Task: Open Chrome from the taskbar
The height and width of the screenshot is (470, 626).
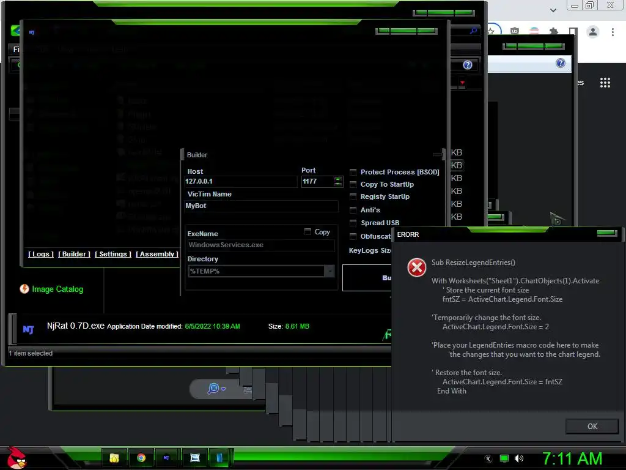Action: tap(141, 458)
